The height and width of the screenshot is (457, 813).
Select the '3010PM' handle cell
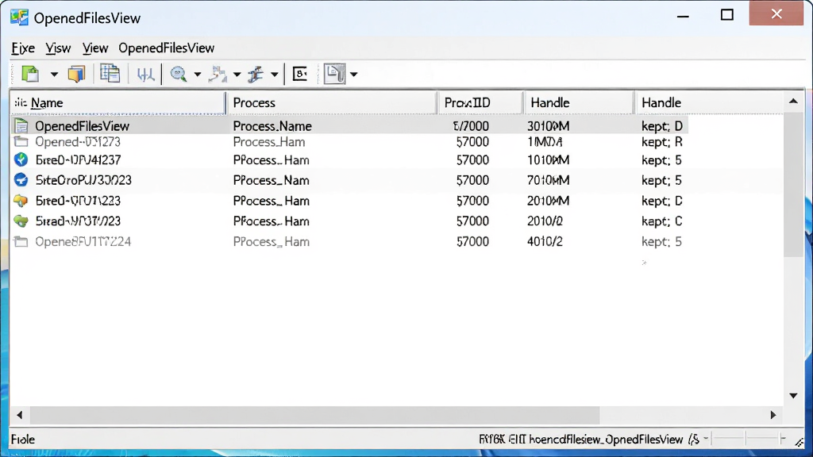click(x=548, y=126)
